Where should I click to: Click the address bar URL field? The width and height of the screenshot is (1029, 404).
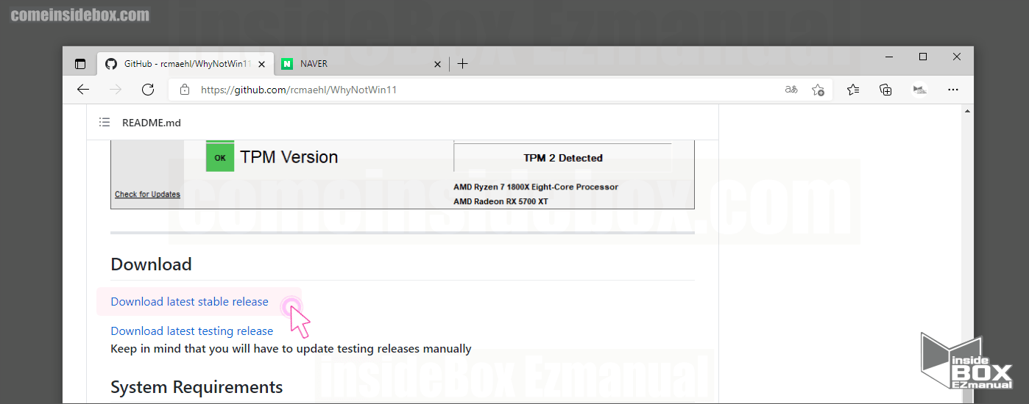tap(478, 90)
